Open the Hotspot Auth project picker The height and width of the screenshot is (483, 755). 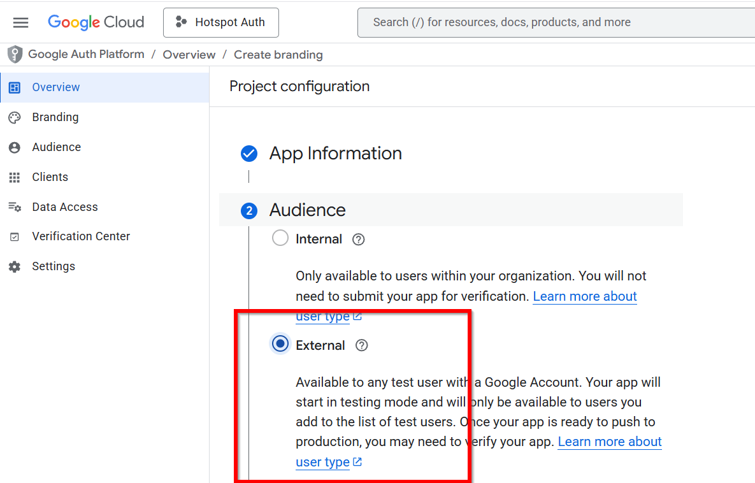pos(221,23)
